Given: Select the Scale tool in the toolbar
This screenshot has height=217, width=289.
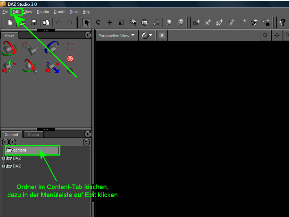Looking at the screenshot, I should click(x=121, y=22).
